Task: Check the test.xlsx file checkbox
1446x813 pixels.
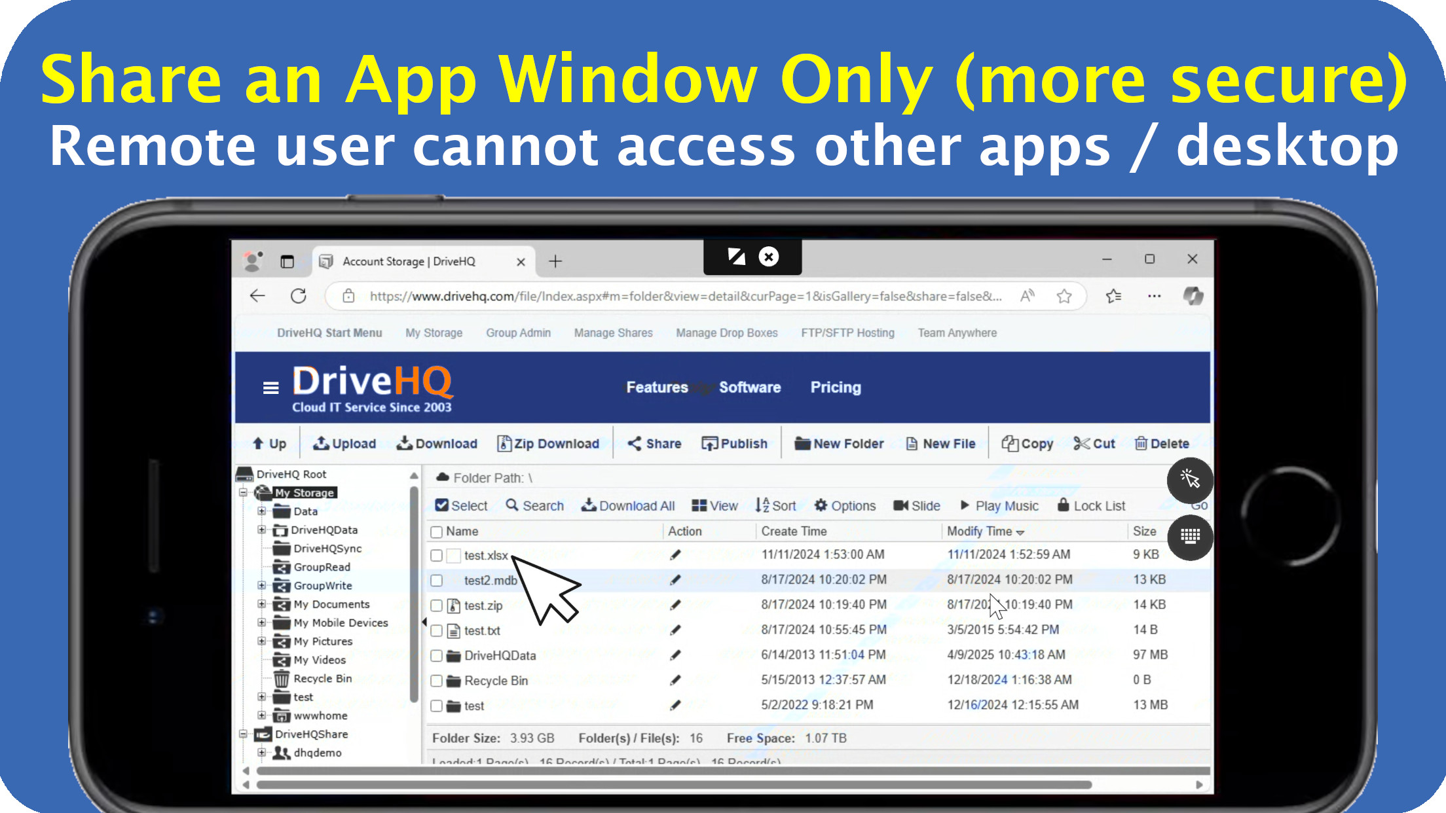Action: pyautogui.click(x=437, y=554)
